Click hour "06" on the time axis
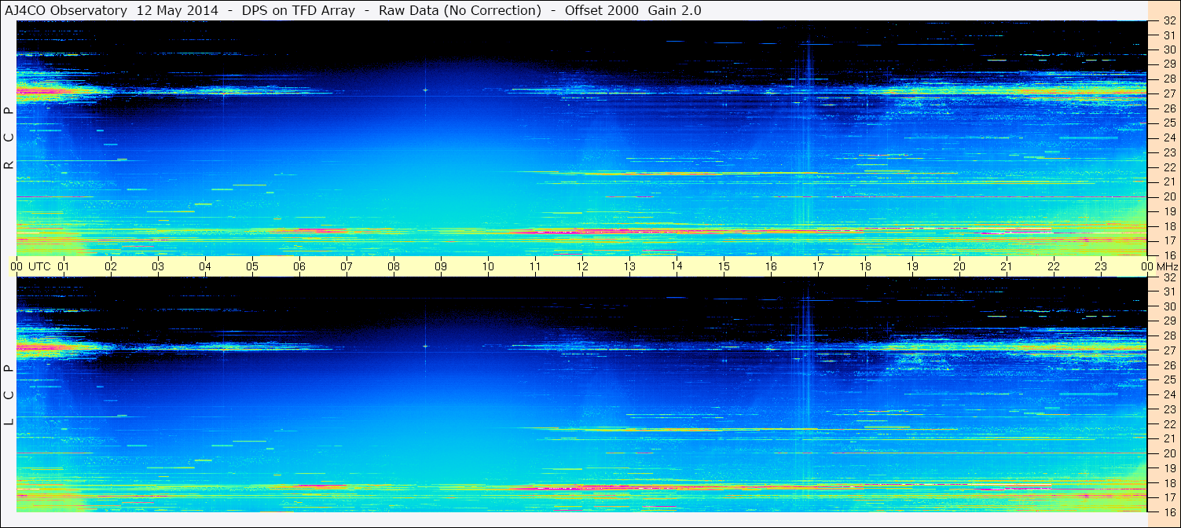 [299, 266]
